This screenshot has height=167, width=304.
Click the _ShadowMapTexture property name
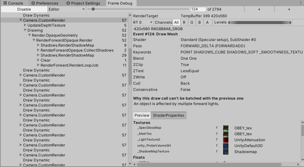click(x=153, y=152)
